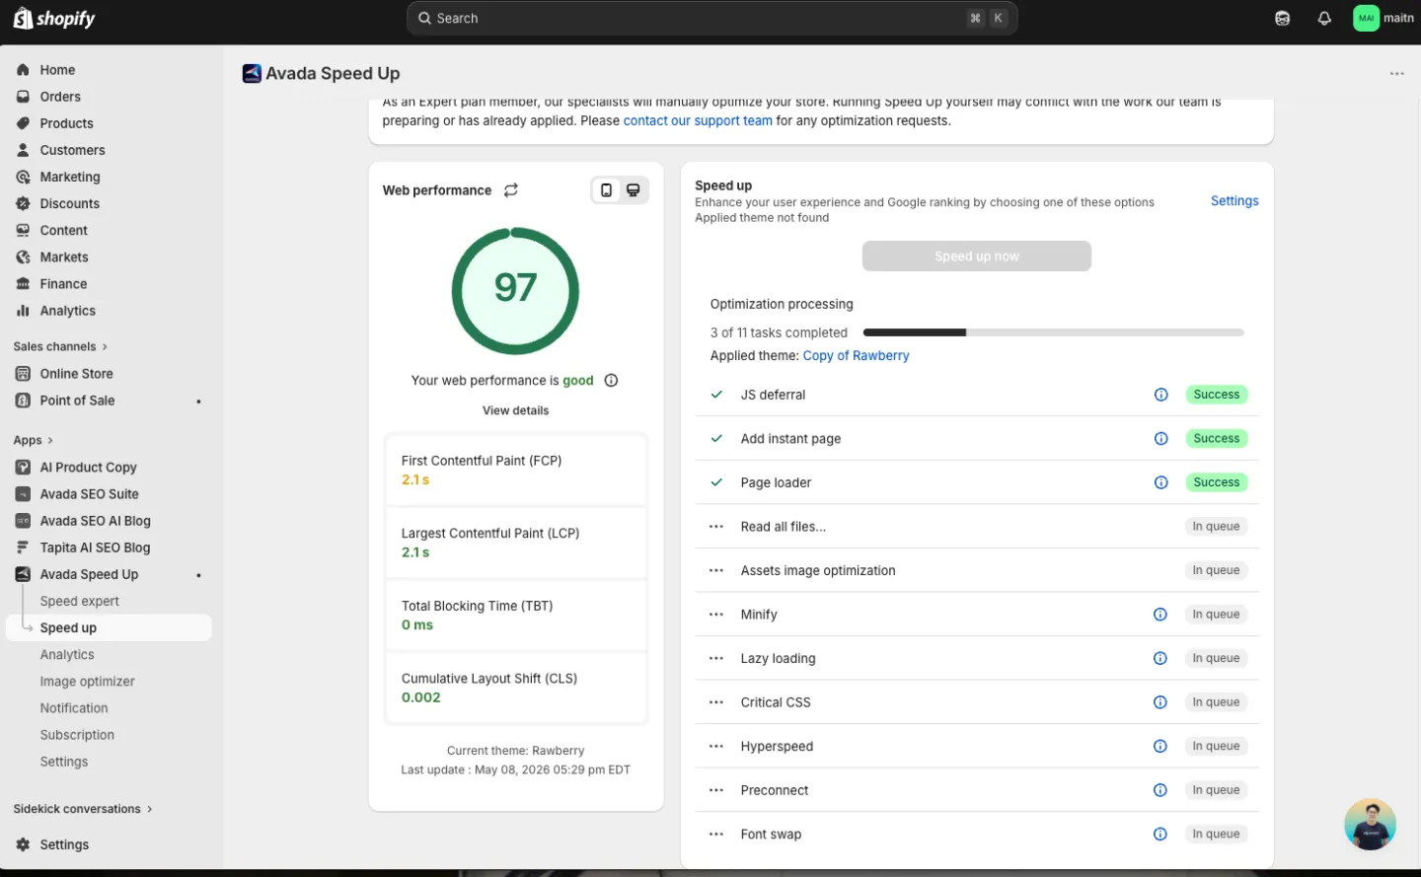This screenshot has width=1421, height=877.
Task: Select the Speed up subpage
Action: coord(109,627)
